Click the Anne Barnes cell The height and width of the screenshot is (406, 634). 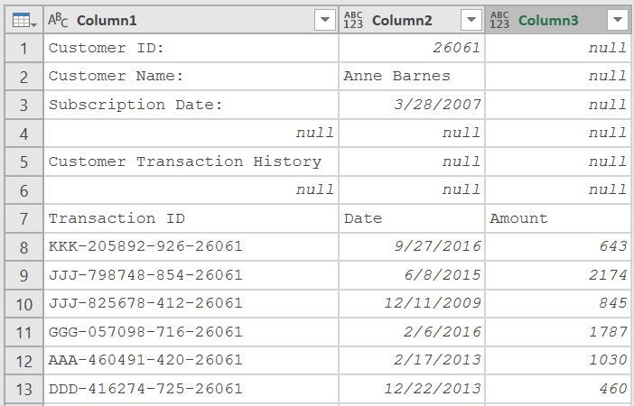(412, 77)
